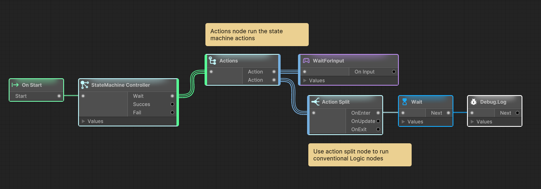Image resolution: width=541 pixels, height=189 pixels.
Task: Click the On Input output port
Action: point(394,72)
